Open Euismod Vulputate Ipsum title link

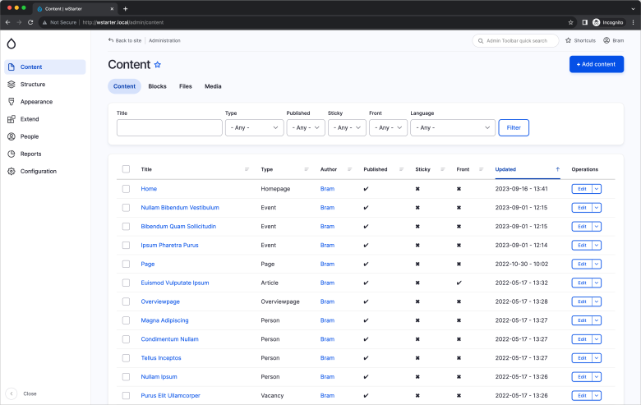tap(175, 283)
